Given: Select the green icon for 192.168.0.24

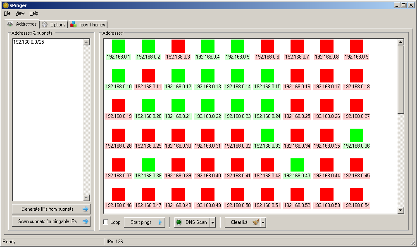Looking at the screenshot, I should point(267,106).
